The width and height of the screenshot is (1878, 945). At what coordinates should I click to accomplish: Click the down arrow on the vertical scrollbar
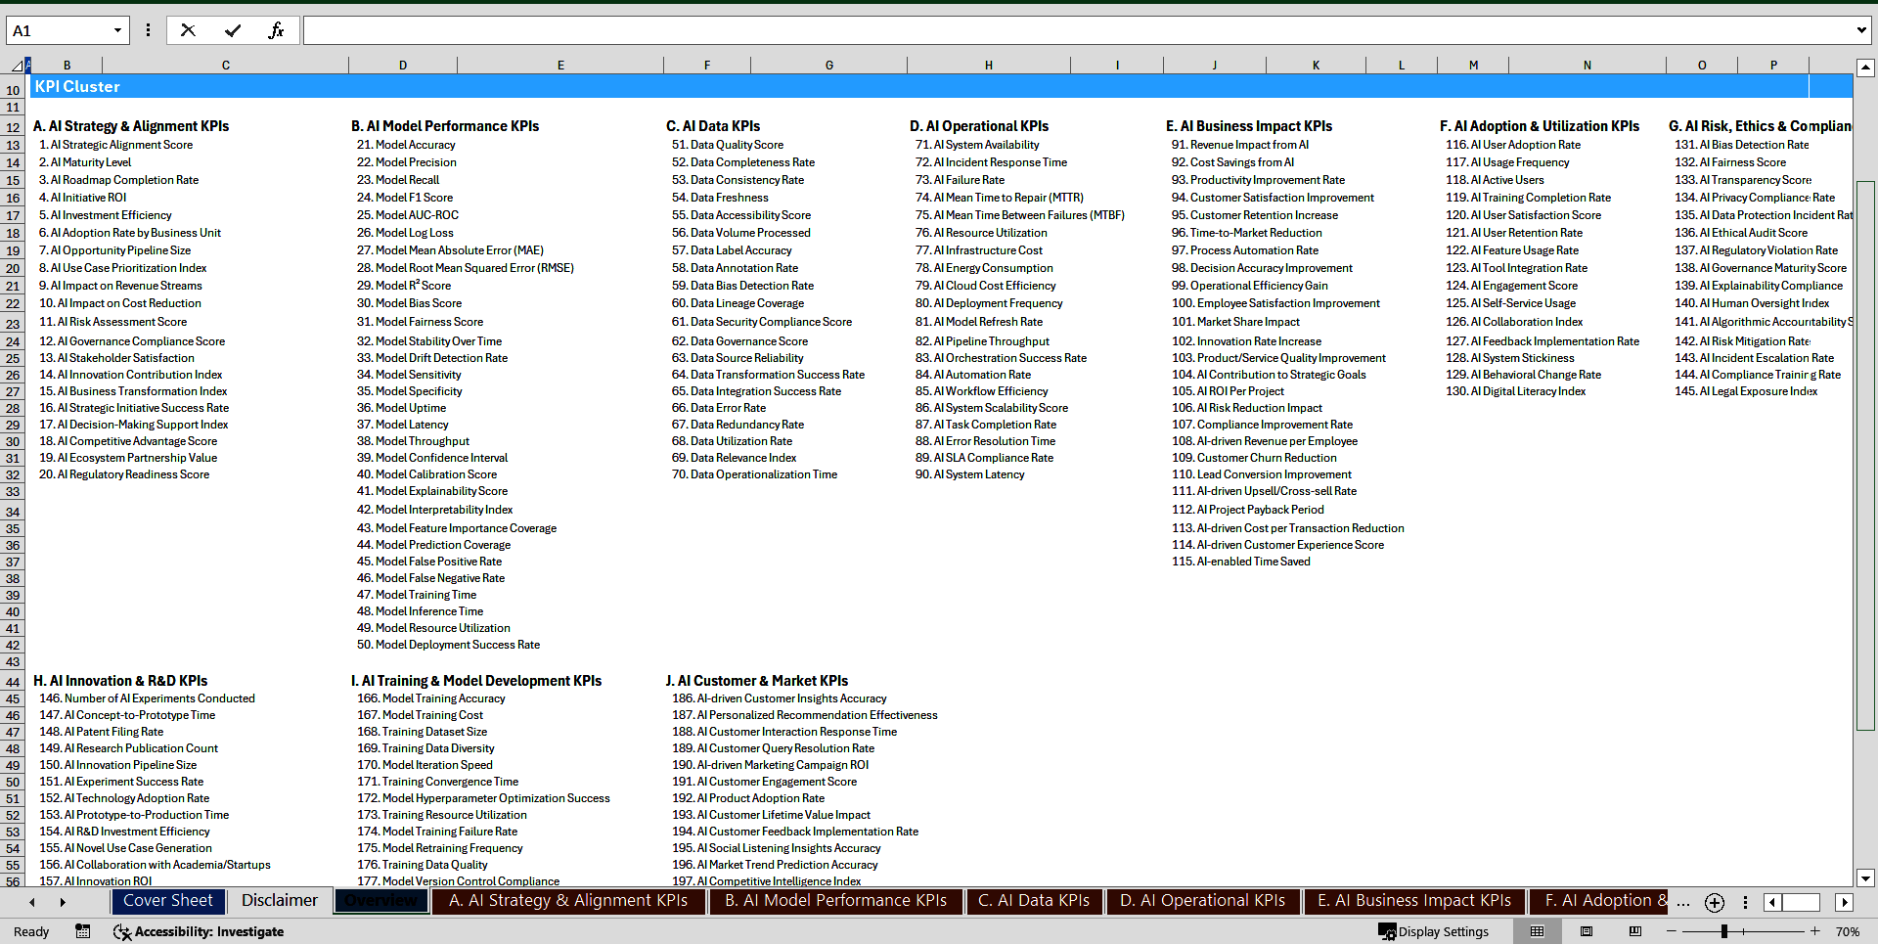click(x=1866, y=879)
